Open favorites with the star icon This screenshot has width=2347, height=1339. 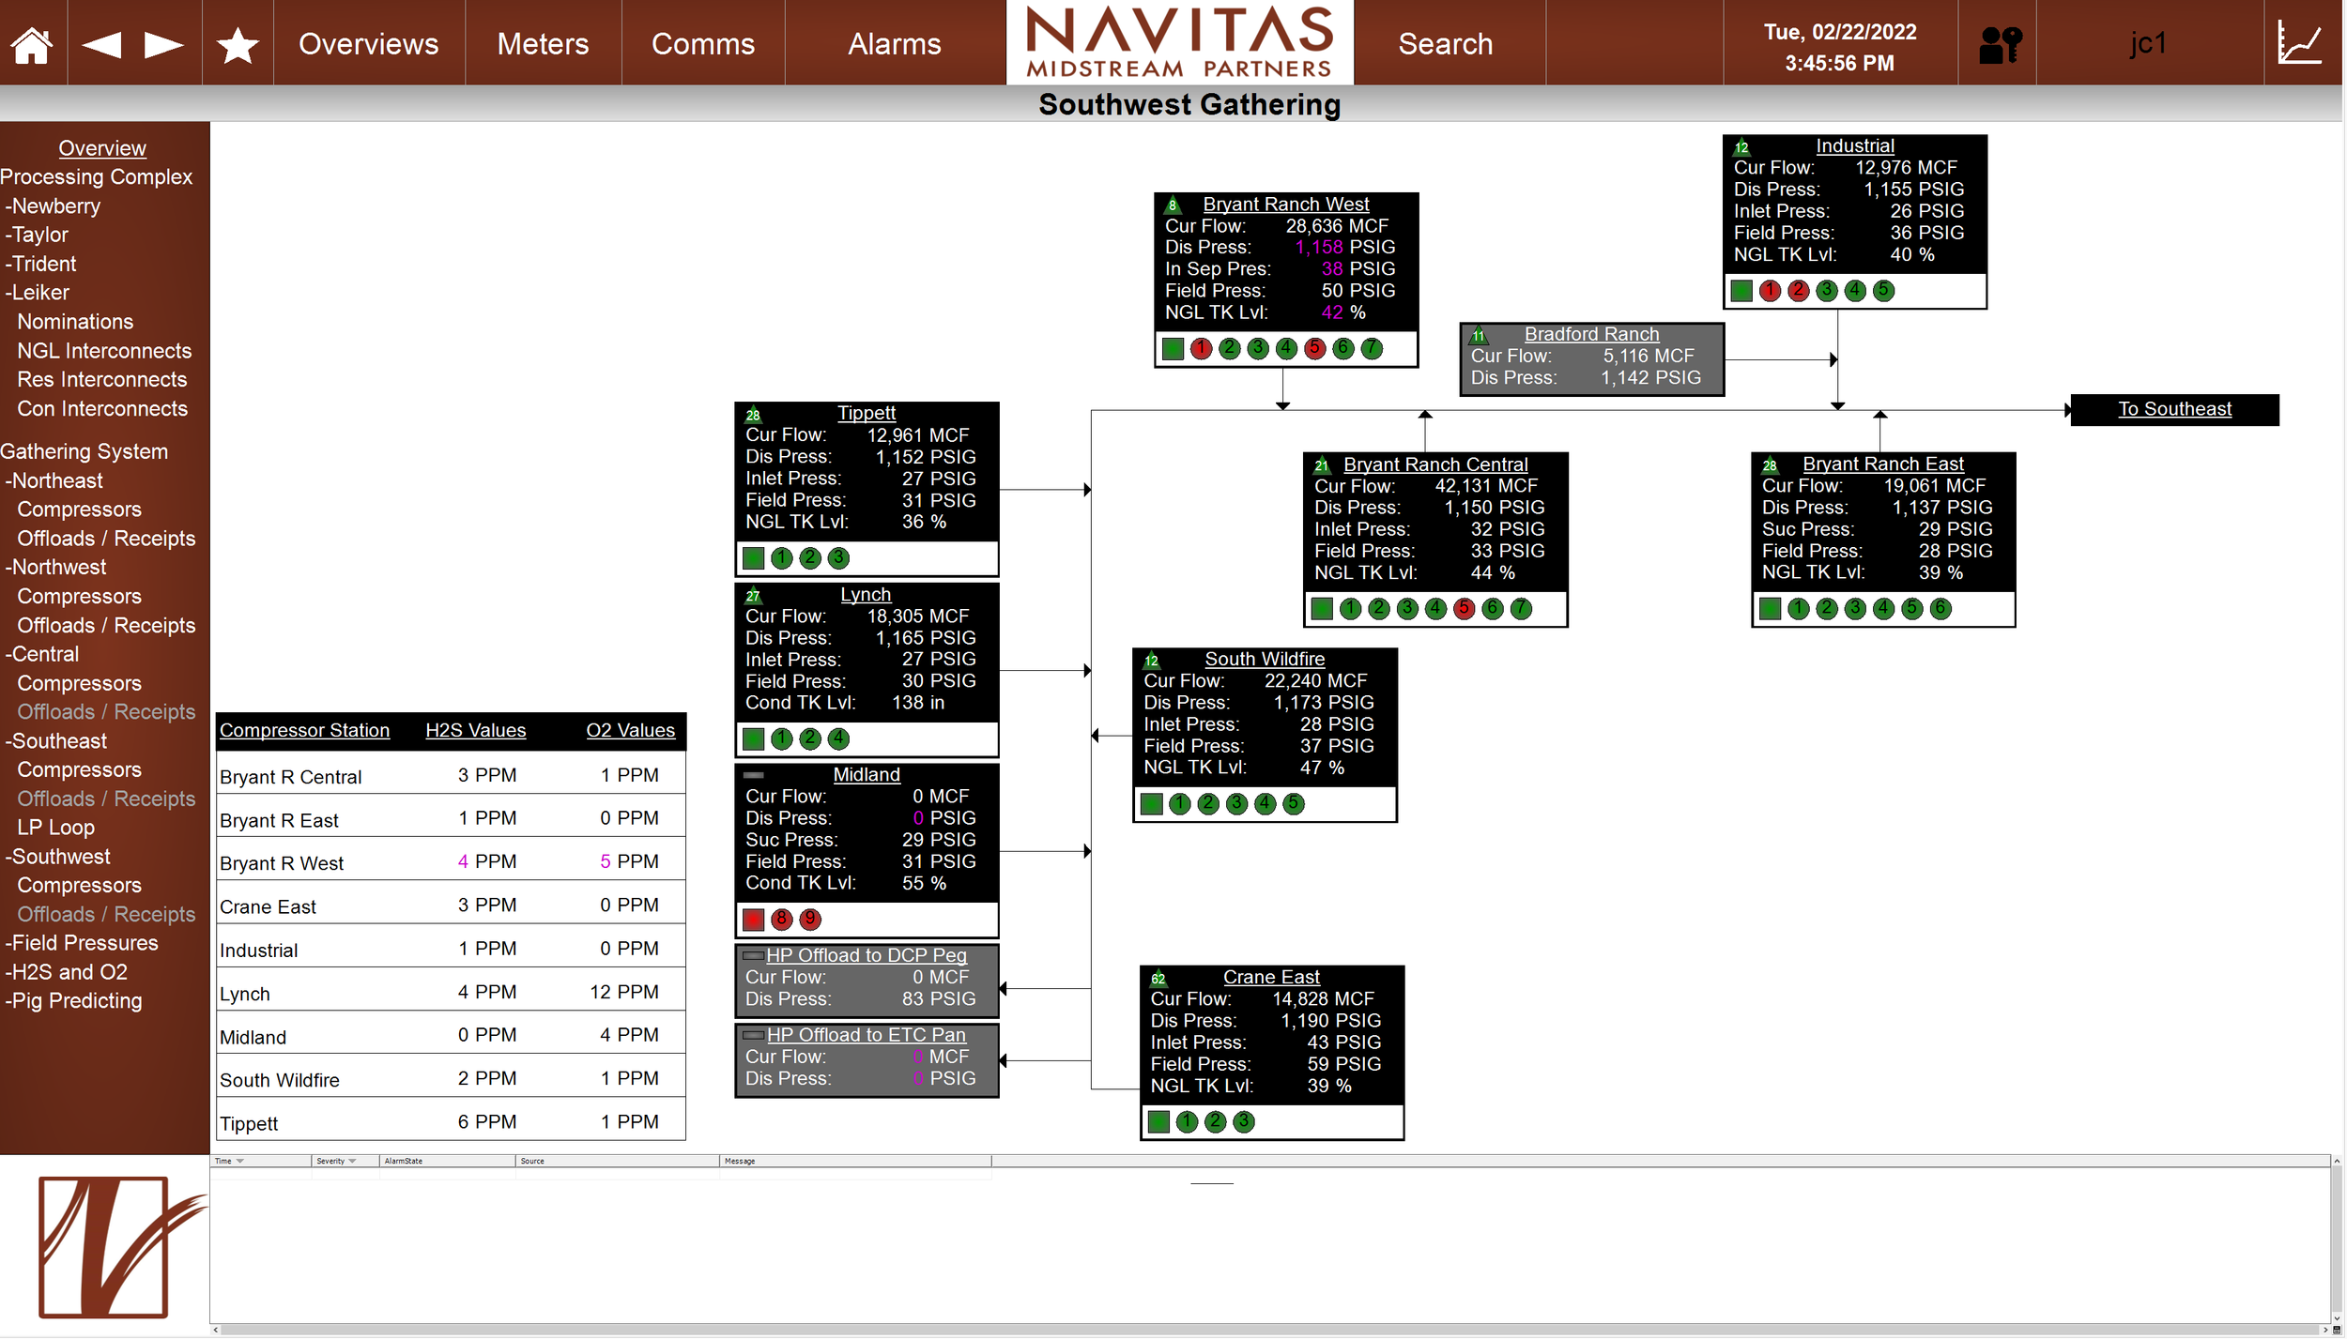point(238,44)
